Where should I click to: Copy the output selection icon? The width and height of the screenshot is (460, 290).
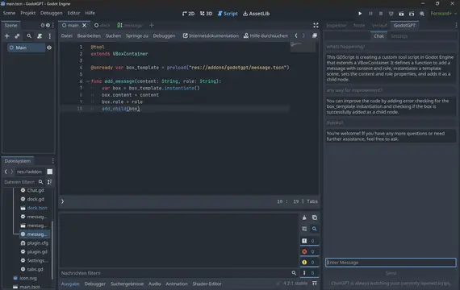pyautogui.click(x=315, y=217)
